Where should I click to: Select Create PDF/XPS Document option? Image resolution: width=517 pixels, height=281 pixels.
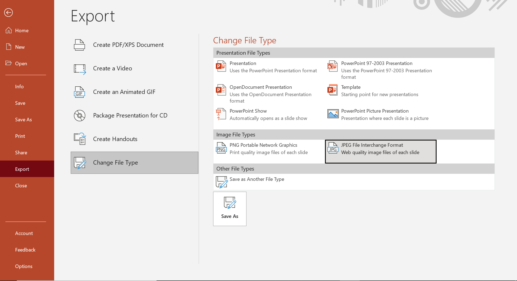[x=134, y=45]
